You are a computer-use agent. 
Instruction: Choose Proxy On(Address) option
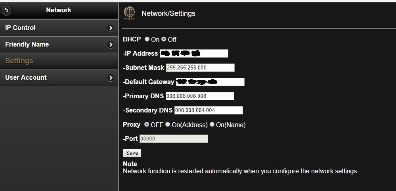(x=168, y=124)
